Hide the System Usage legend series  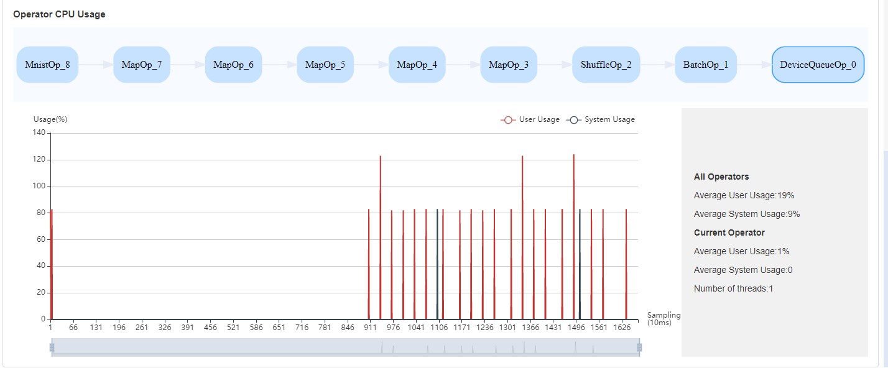(x=601, y=119)
